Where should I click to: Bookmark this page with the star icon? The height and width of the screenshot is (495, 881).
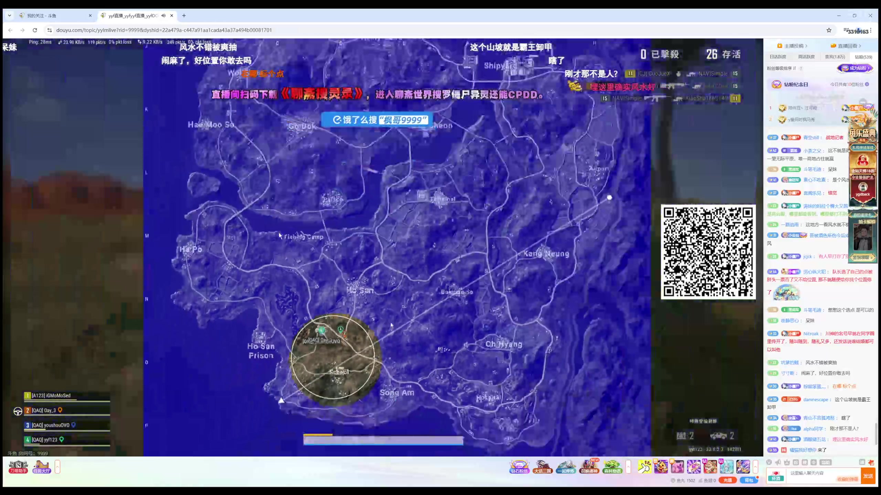point(829,30)
